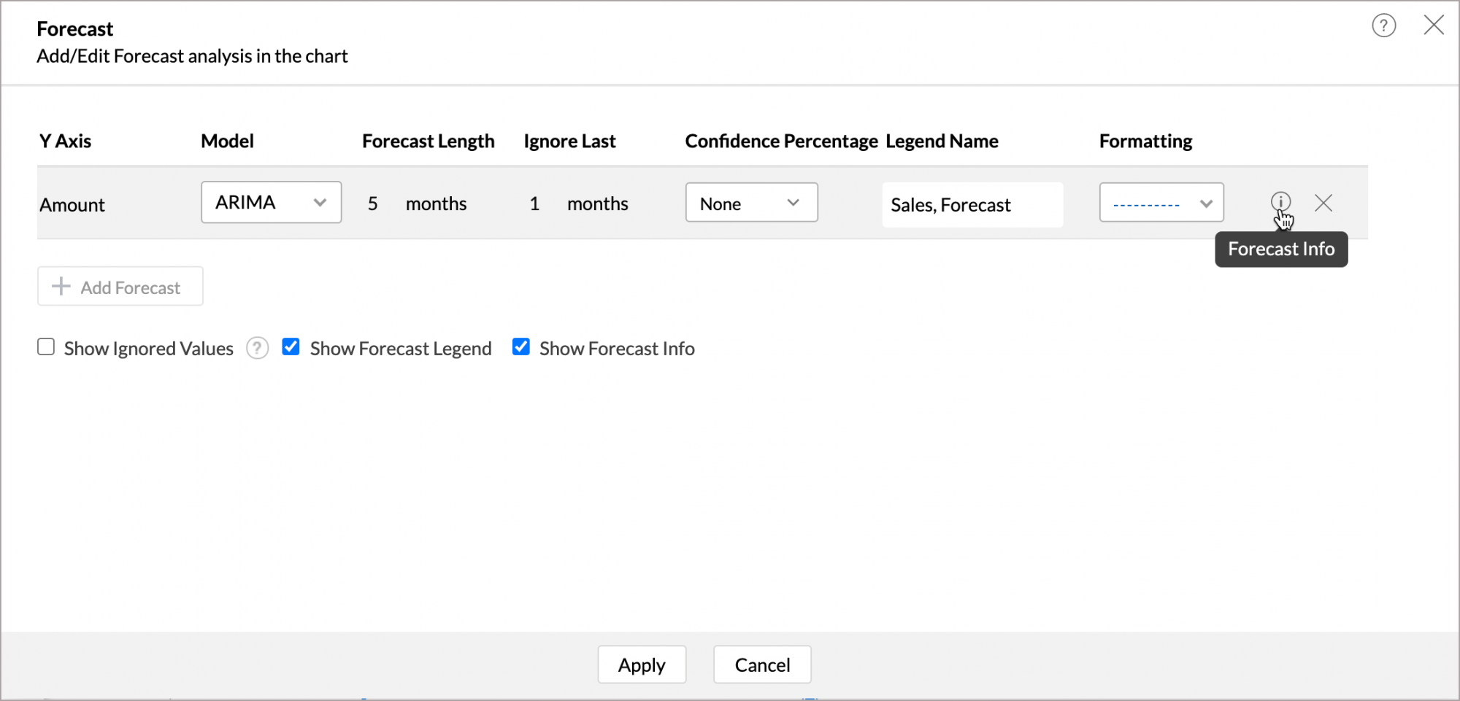Viewport: 1460px width, 701px height.
Task: Uncheck Show Forecast Info
Action: 520,346
